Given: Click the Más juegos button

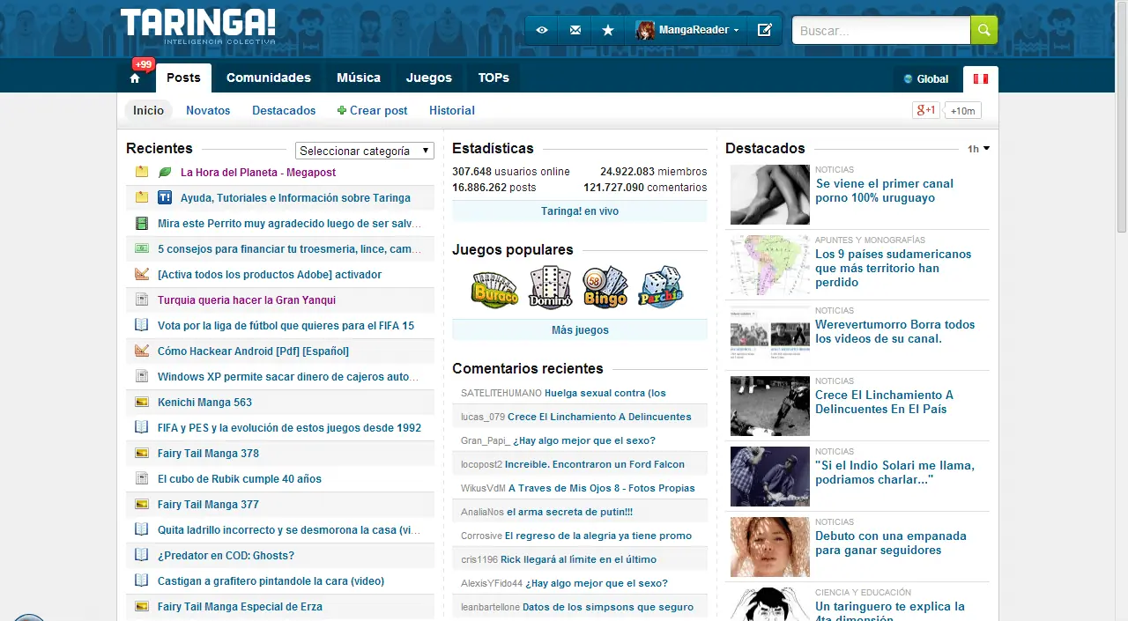Looking at the screenshot, I should tap(580, 330).
